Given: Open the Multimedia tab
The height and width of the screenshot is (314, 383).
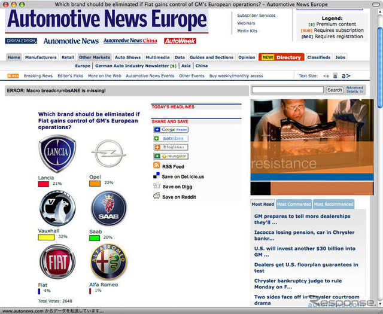Looking at the screenshot, I should (157, 57).
